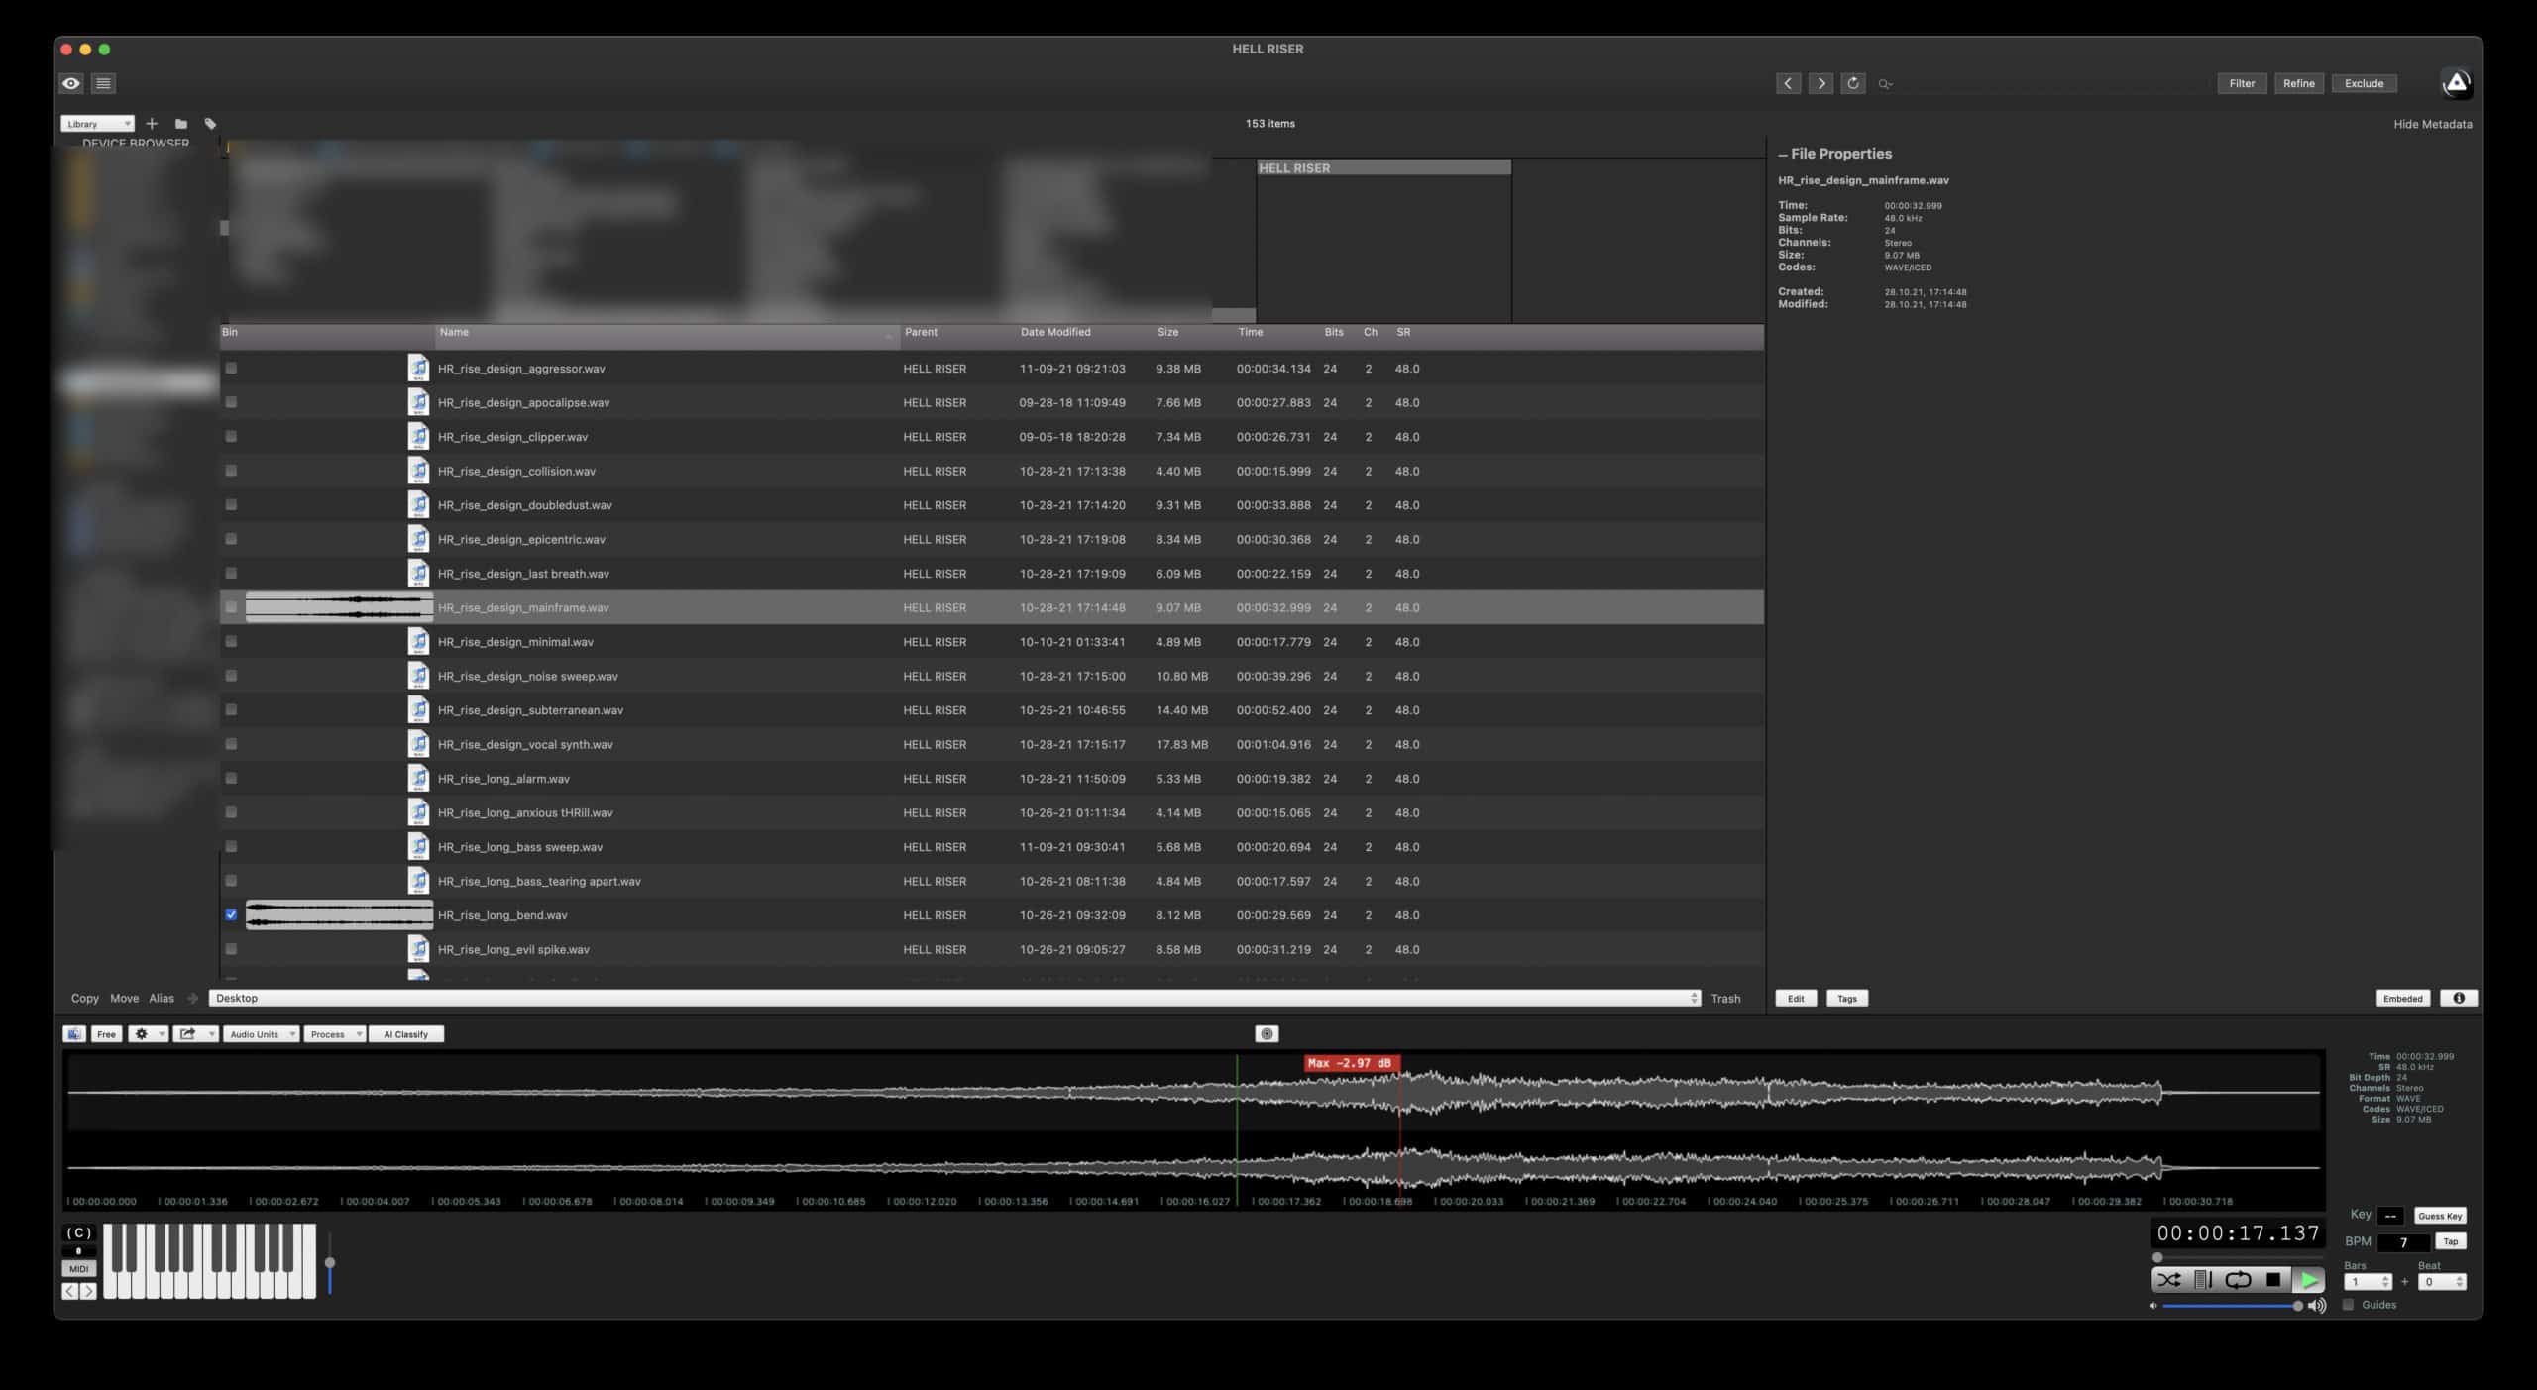Viewport: 2537px width, 1390px height.
Task: Sort by the Name column header
Action: tap(668, 336)
